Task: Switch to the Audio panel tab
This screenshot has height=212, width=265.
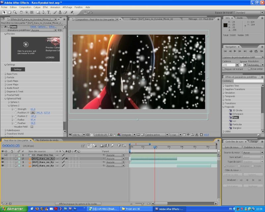Action: tap(239, 18)
